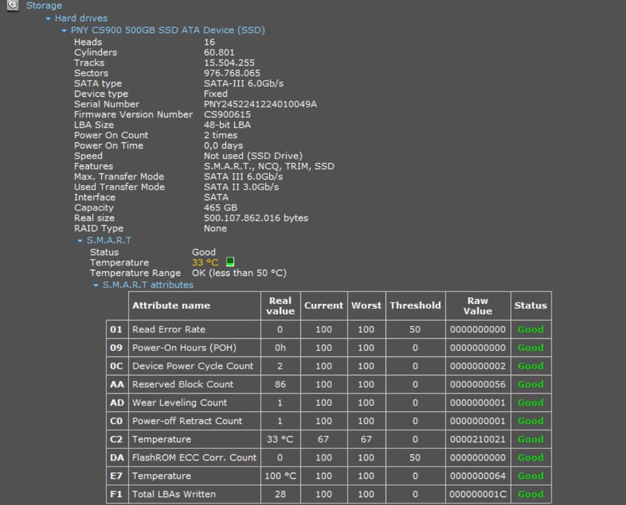The width and height of the screenshot is (626, 505).
Task: Select the Read Error Rate row
Action: point(169,330)
